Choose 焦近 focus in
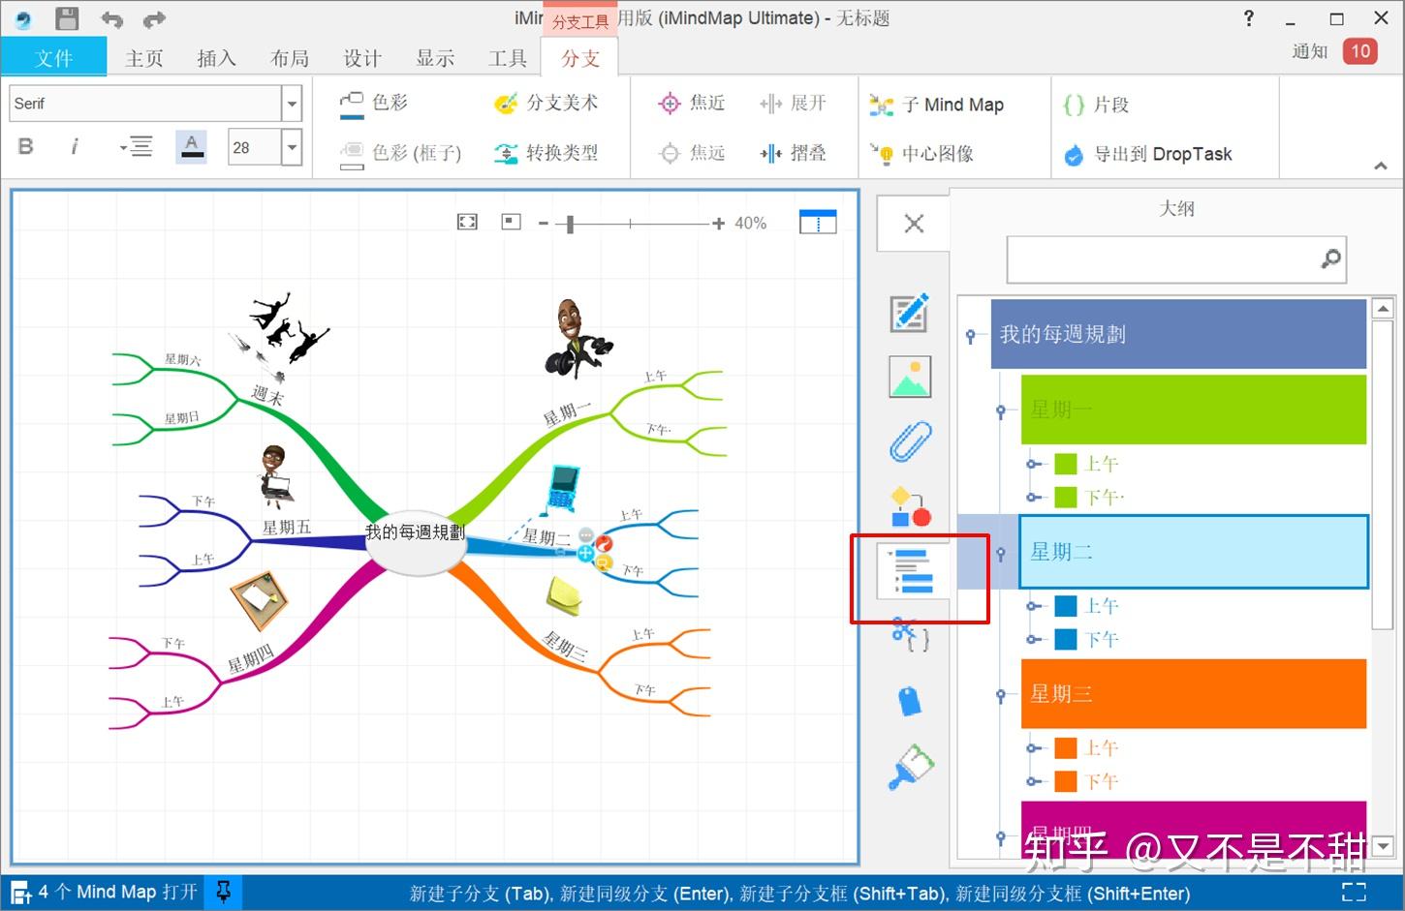 pos(692,103)
